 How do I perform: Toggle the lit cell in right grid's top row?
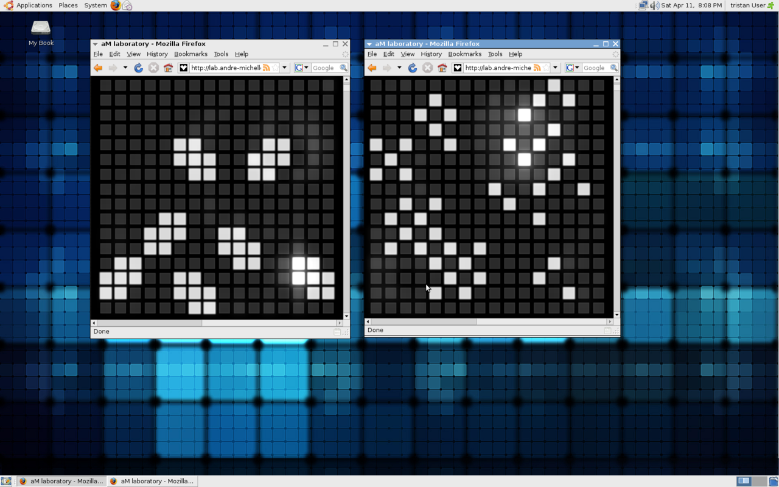click(554, 85)
